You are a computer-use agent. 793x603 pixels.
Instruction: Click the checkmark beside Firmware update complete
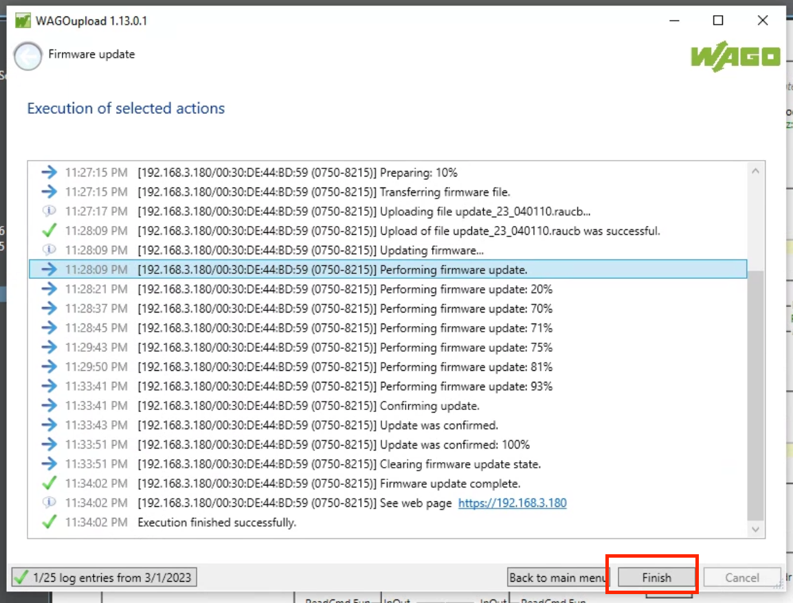[49, 483]
